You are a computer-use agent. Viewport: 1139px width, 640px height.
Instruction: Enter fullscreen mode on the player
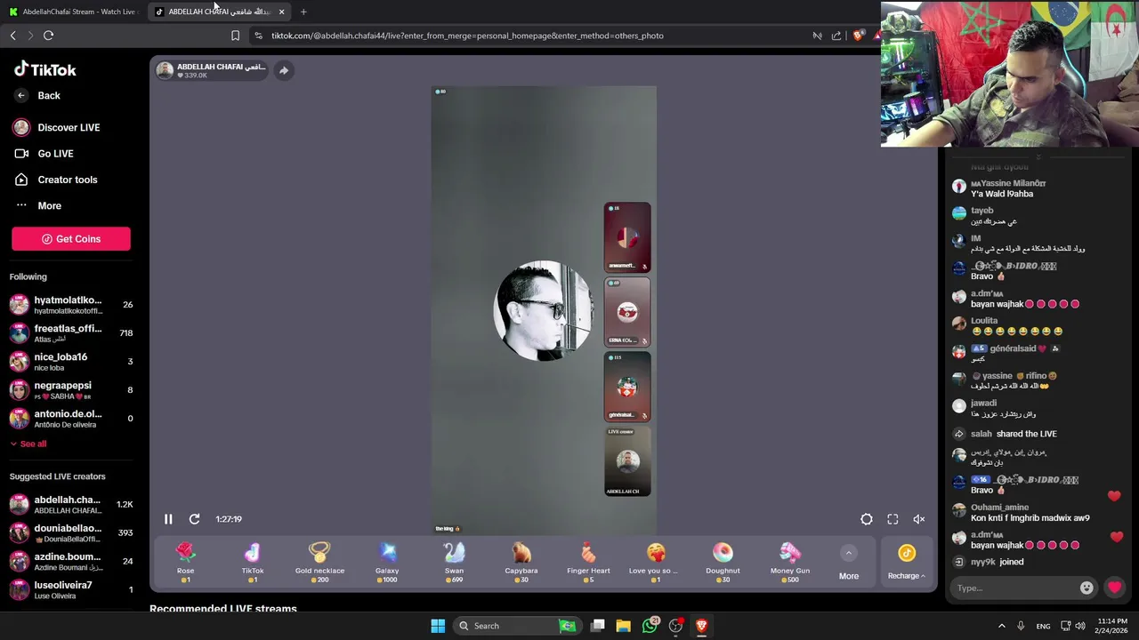[x=893, y=519]
